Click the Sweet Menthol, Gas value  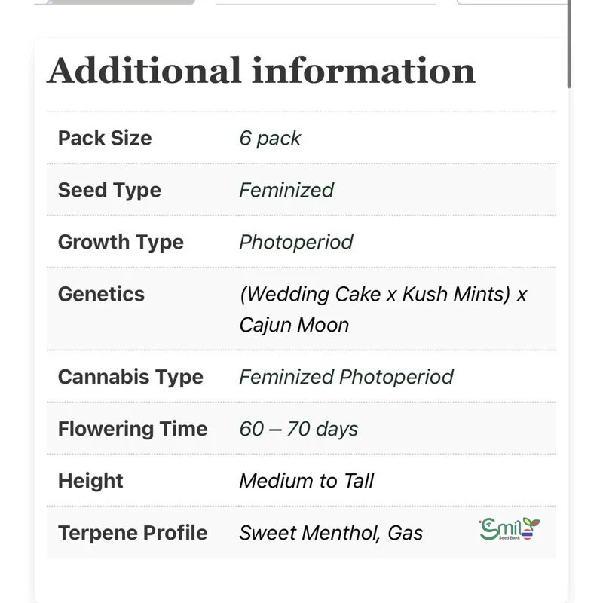tap(331, 533)
